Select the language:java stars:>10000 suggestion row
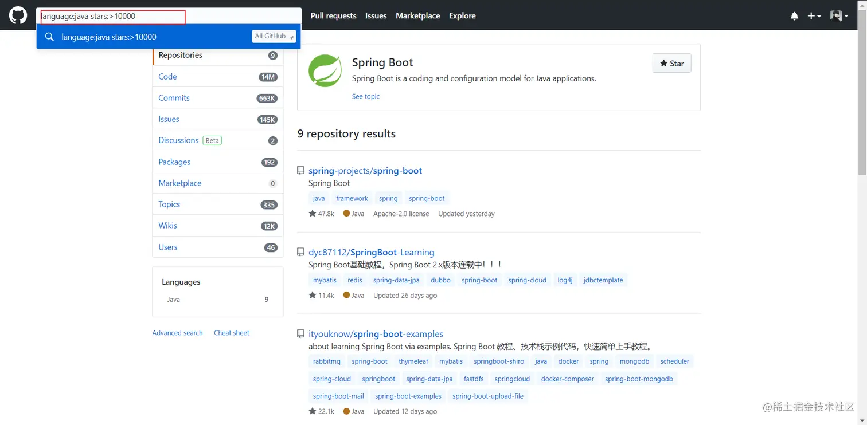Screen dimensions: 867x425 [169, 37]
